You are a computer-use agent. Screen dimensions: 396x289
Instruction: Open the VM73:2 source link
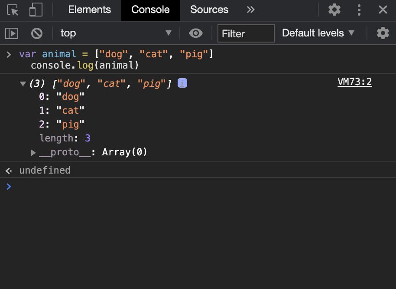tap(354, 82)
